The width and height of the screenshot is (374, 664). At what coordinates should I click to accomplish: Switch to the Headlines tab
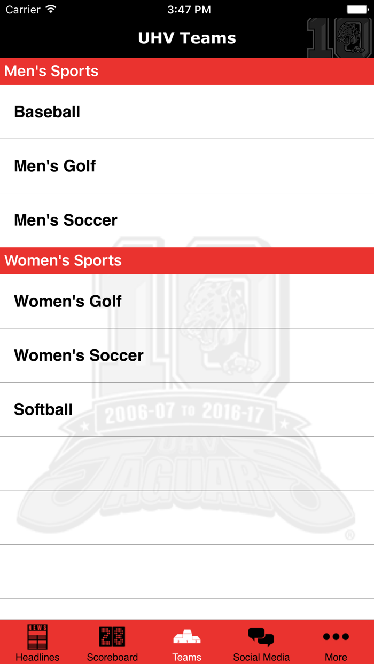(37, 642)
